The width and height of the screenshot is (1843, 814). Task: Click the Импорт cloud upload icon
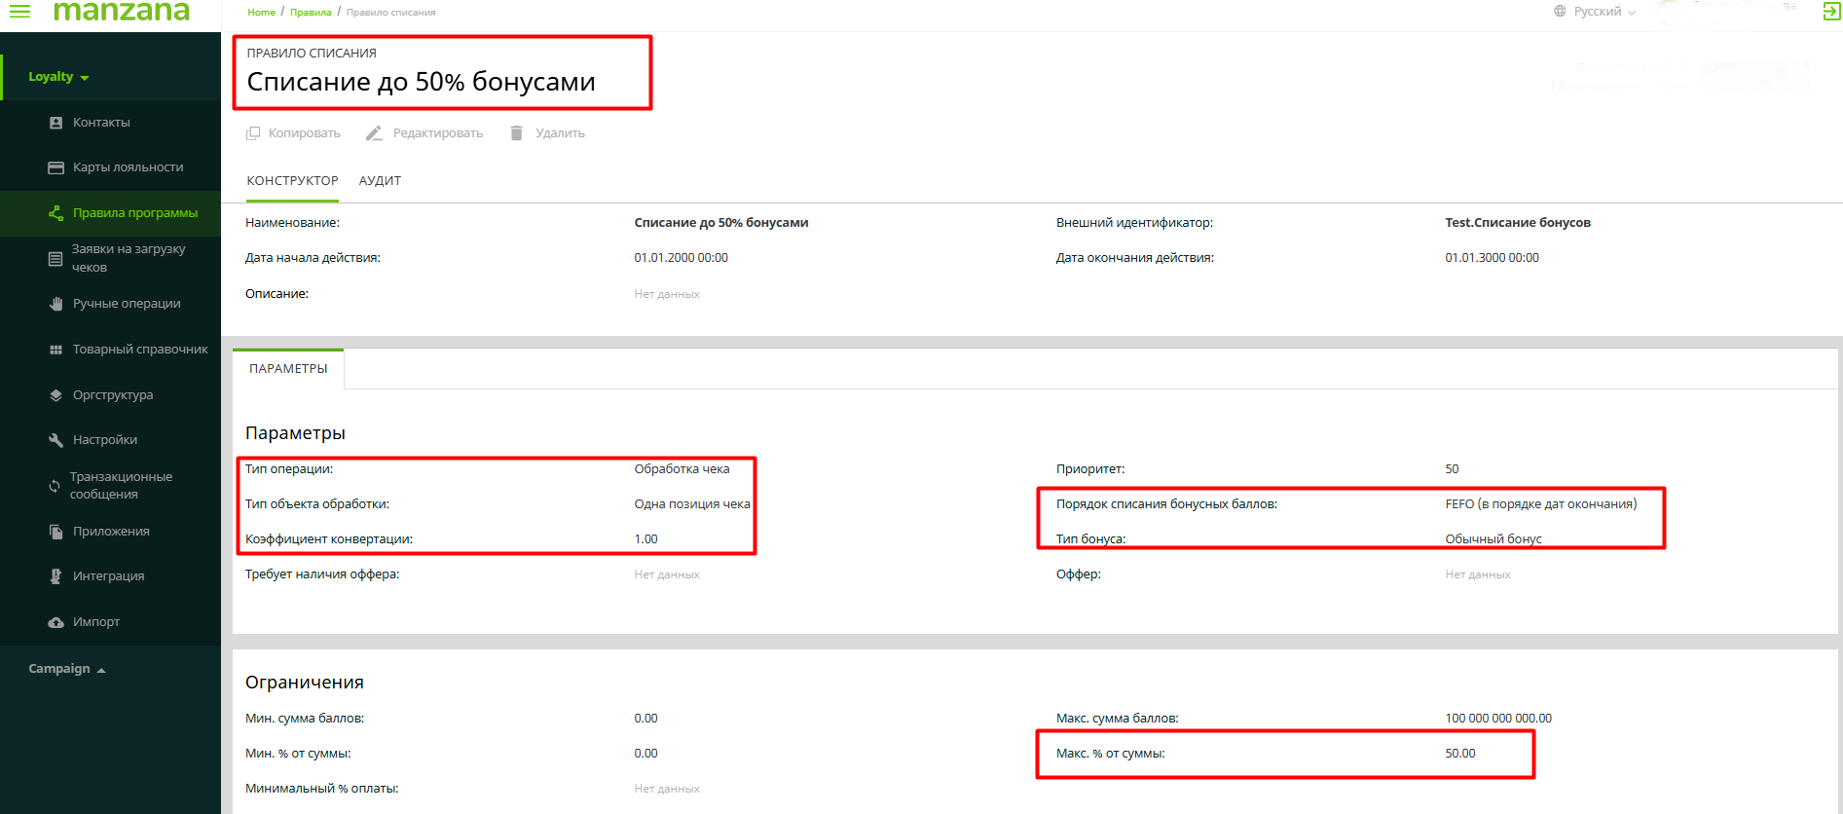[x=55, y=622]
